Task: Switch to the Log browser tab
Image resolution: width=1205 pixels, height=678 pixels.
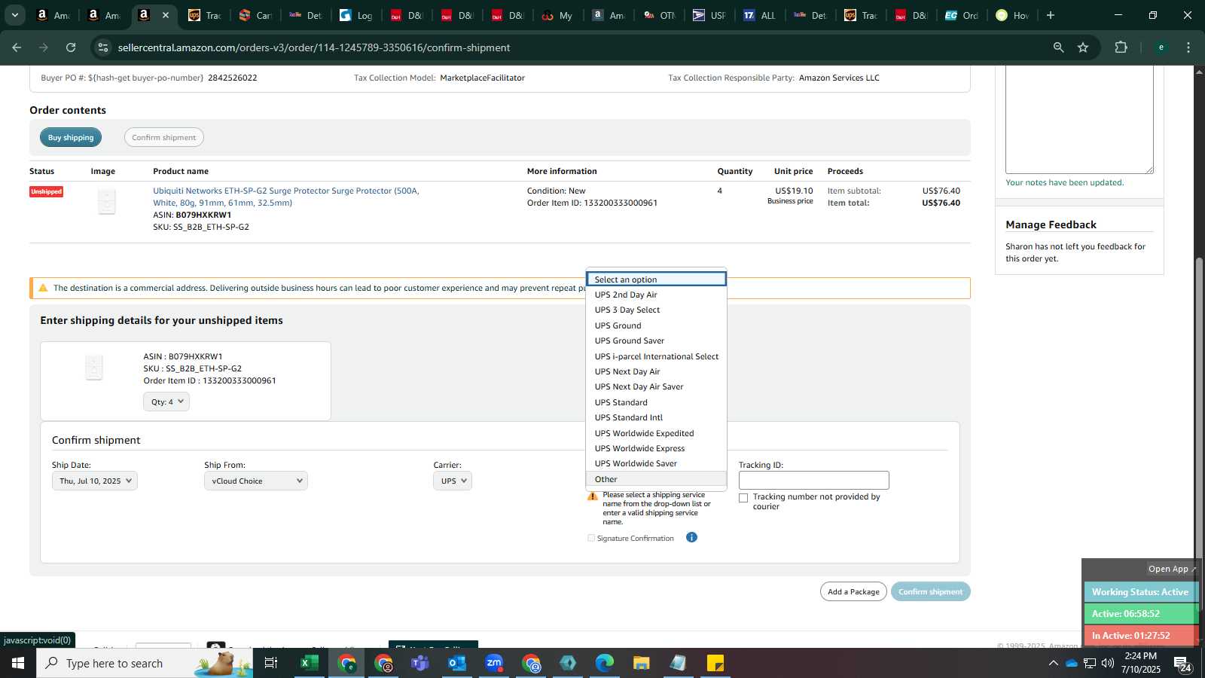Action: [356, 15]
